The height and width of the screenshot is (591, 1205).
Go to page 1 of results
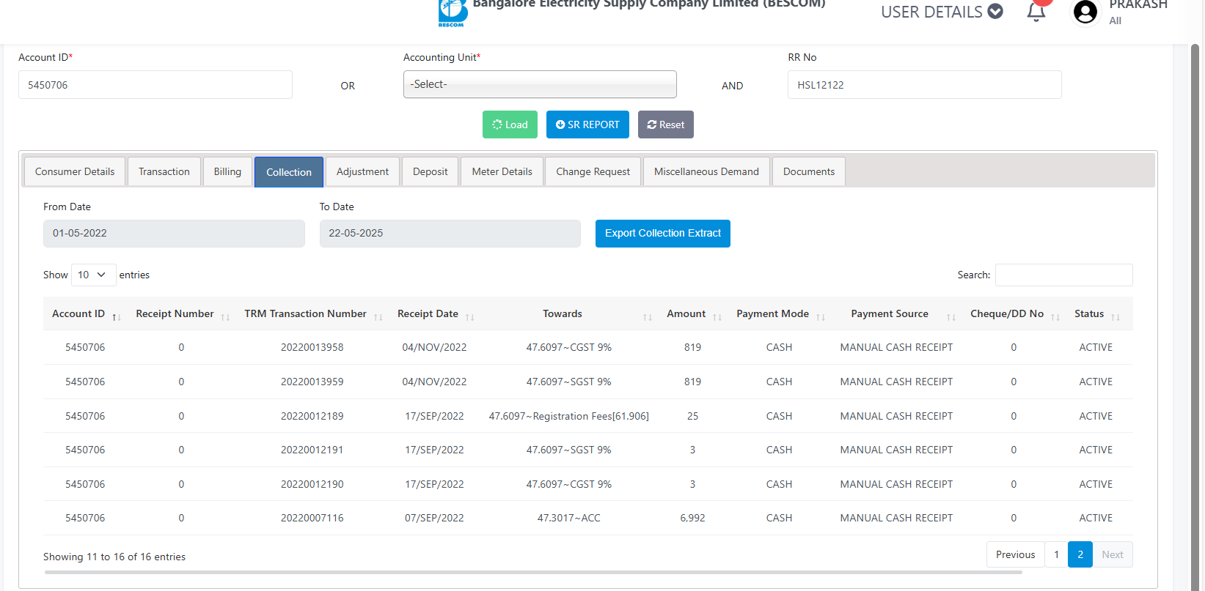coord(1056,554)
